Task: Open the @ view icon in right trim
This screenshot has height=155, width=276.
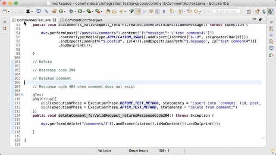Action: tap(271, 35)
